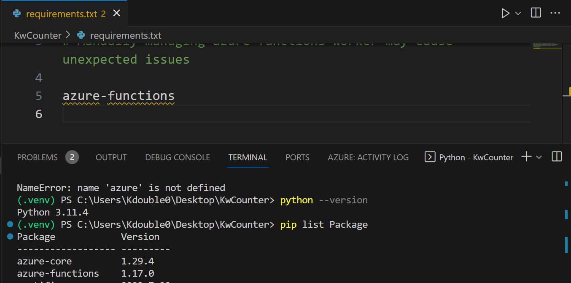Click the Python icon in the breadcrumb
This screenshot has height=283, width=571.
click(81, 35)
